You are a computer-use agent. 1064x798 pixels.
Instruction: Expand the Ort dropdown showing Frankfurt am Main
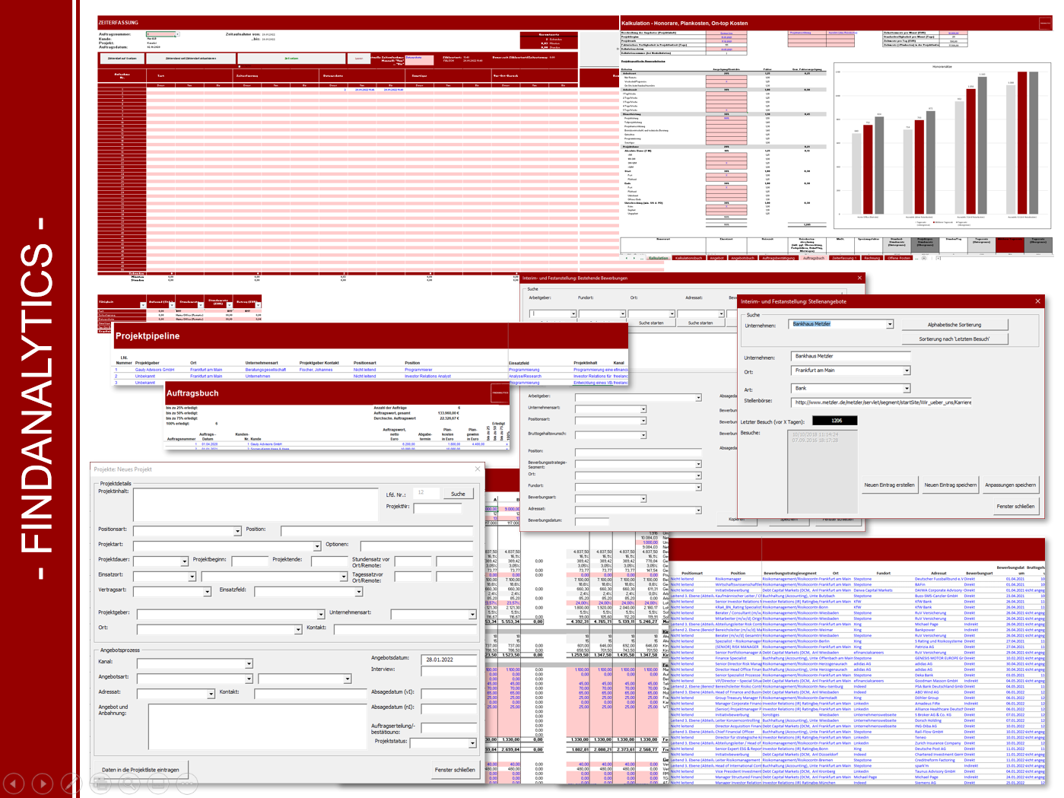pos(907,371)
